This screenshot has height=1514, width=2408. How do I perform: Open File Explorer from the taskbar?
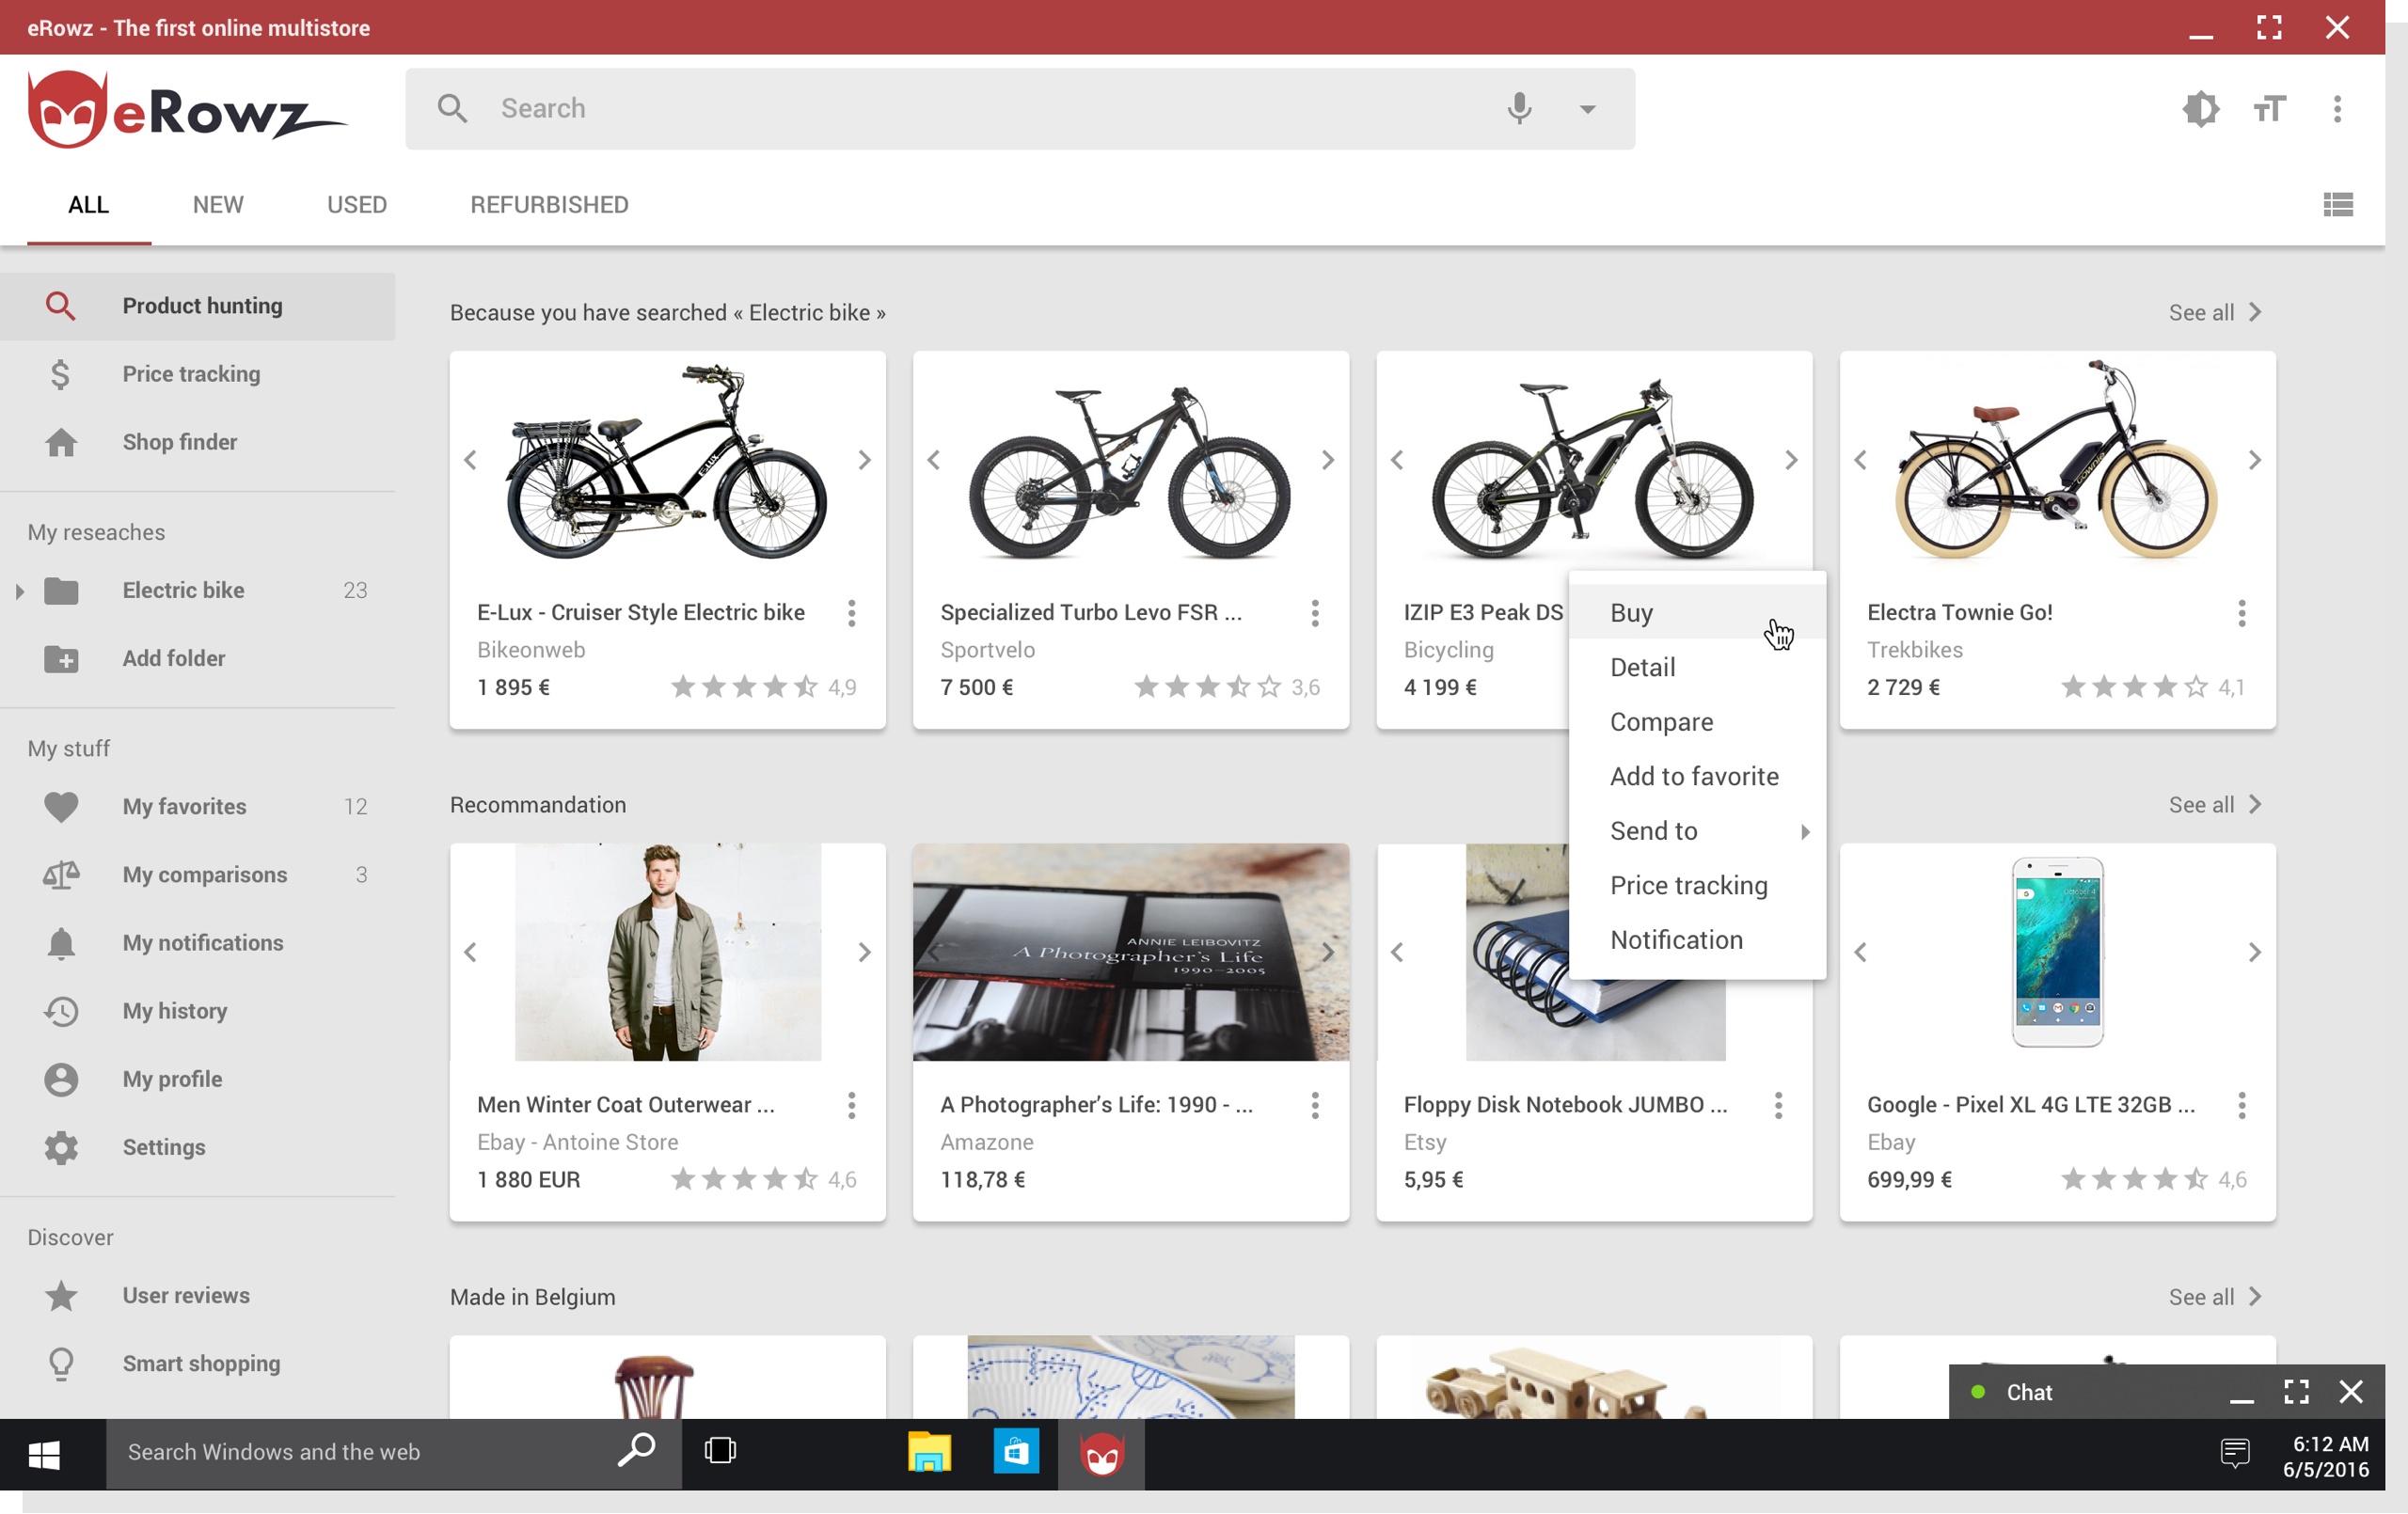928,1451
